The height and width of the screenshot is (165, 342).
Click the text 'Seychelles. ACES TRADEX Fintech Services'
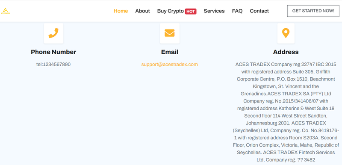[x=286, y=152]
